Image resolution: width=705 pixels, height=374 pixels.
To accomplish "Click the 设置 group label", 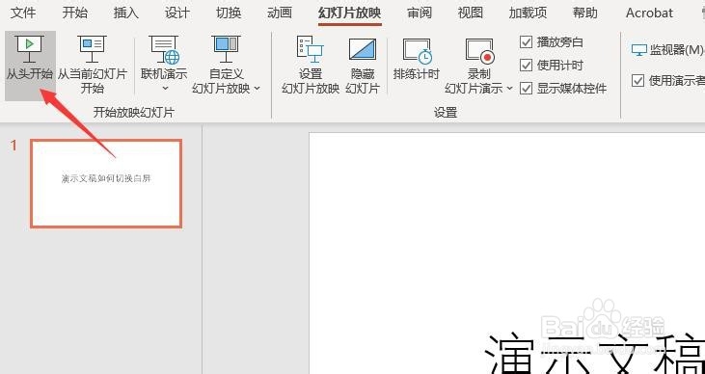I will [x=446, y=113].
